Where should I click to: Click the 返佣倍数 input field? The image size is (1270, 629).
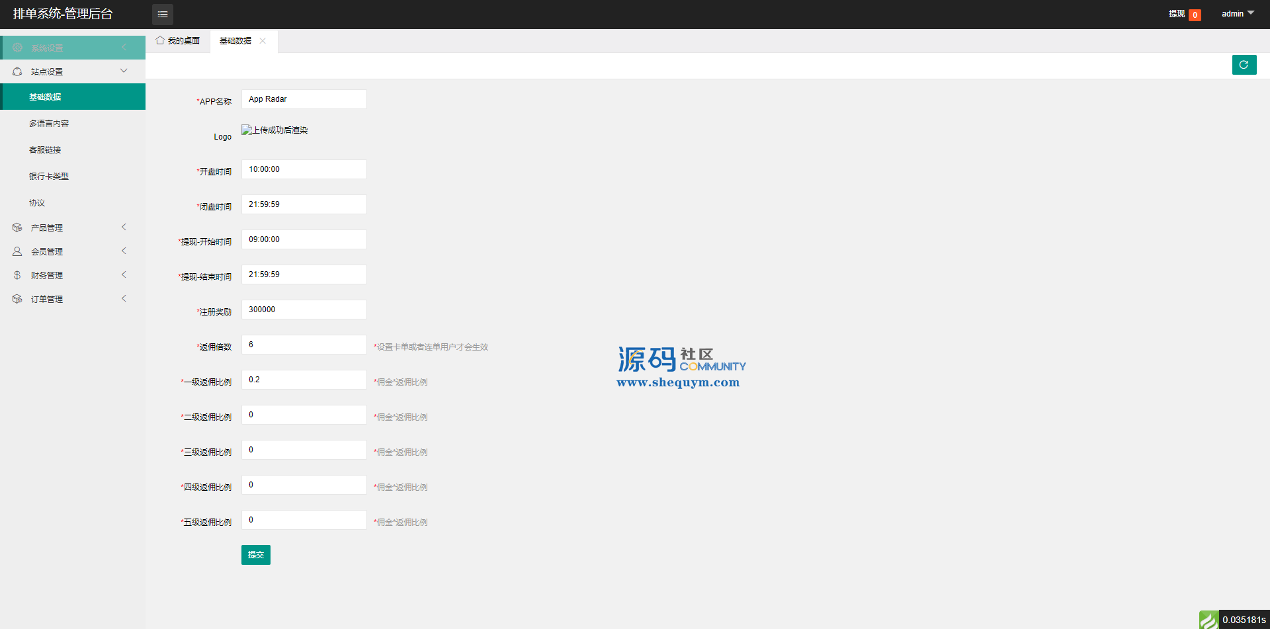[304, 345]
